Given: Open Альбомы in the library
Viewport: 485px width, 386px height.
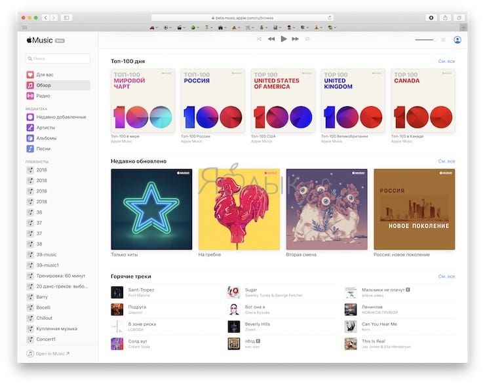Looking at the screenshot, I should pyautogui.click(x=58, y=138).
